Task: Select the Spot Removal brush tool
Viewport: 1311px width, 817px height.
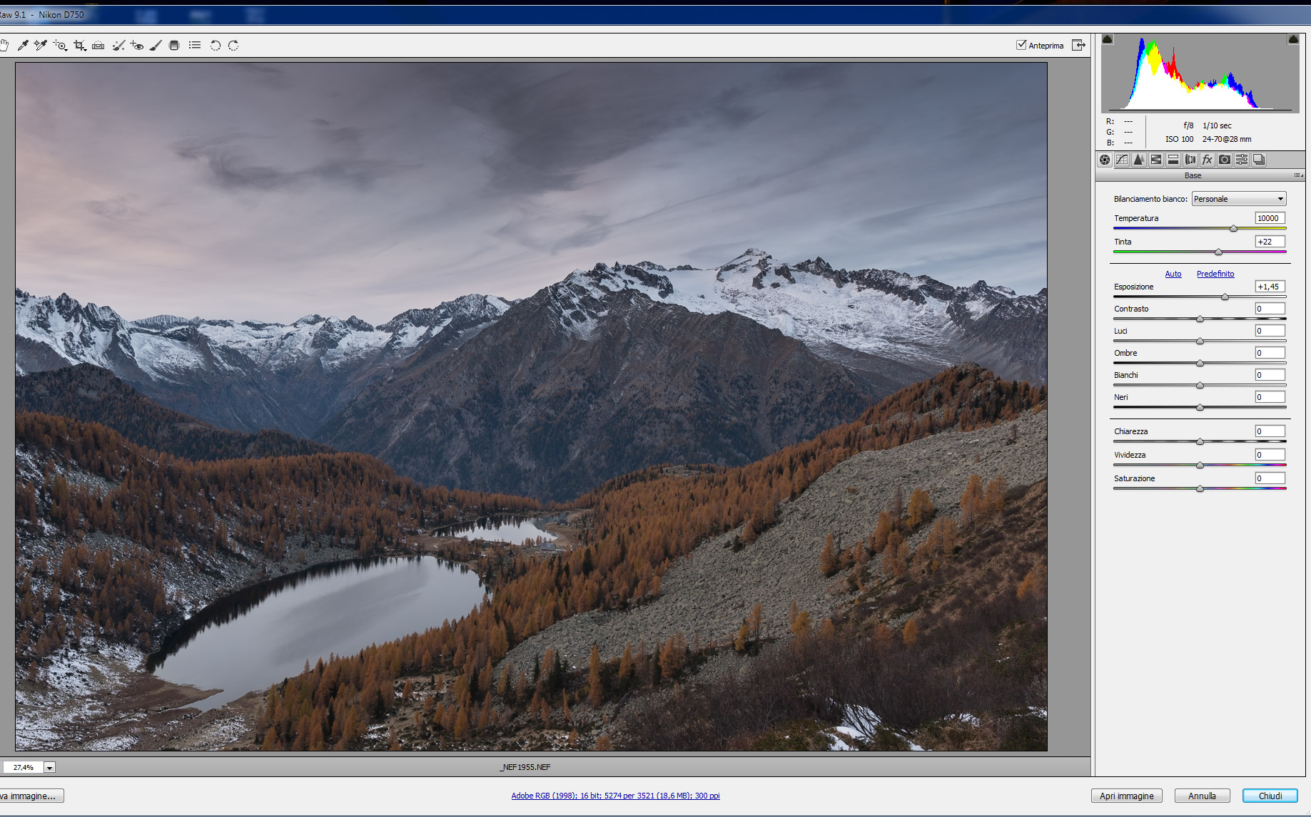Action: [x=118, y=46]
